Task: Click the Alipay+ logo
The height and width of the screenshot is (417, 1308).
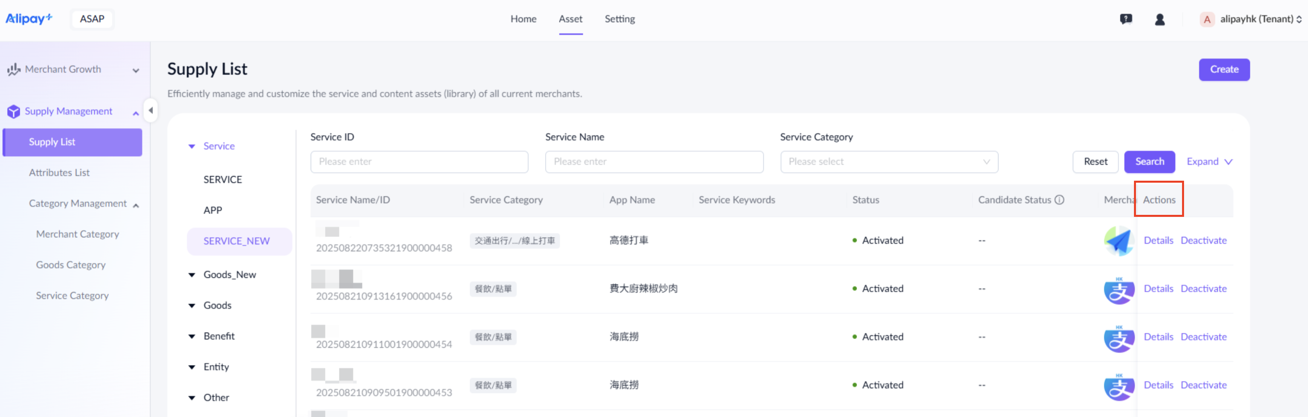Action: point(29,19)
